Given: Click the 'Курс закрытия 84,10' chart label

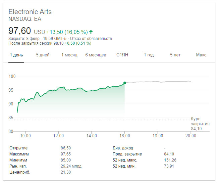Looking at the screenshot, I should [200, 124].
